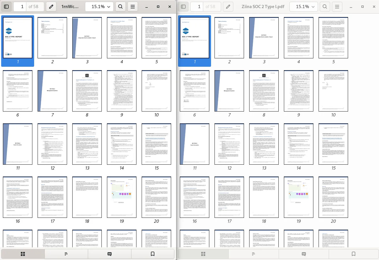Select page 6 thumbnail in the Ziina window
This screenshot has width=379, height=260.
click(195, 91)
